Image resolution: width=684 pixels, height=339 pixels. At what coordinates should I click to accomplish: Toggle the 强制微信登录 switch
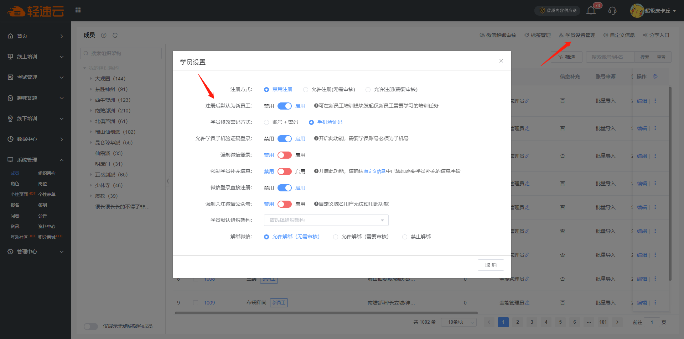[285, 155]
